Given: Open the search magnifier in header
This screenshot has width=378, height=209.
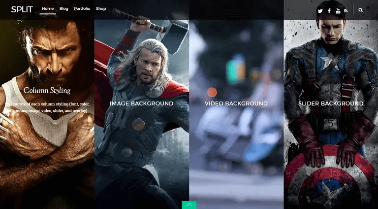Looking at the screenshot, I should click(361, 10).
